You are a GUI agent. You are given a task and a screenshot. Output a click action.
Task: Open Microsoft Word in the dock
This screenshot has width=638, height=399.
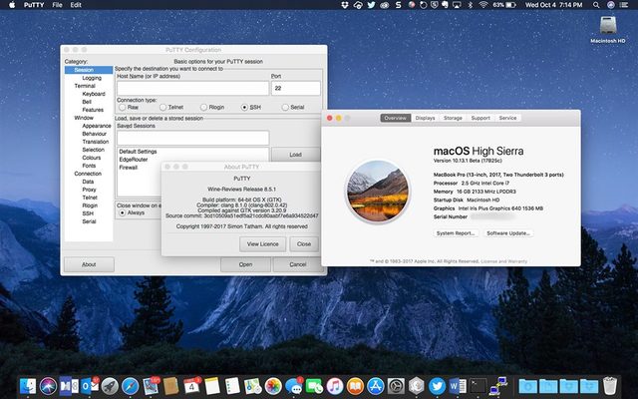458,386
